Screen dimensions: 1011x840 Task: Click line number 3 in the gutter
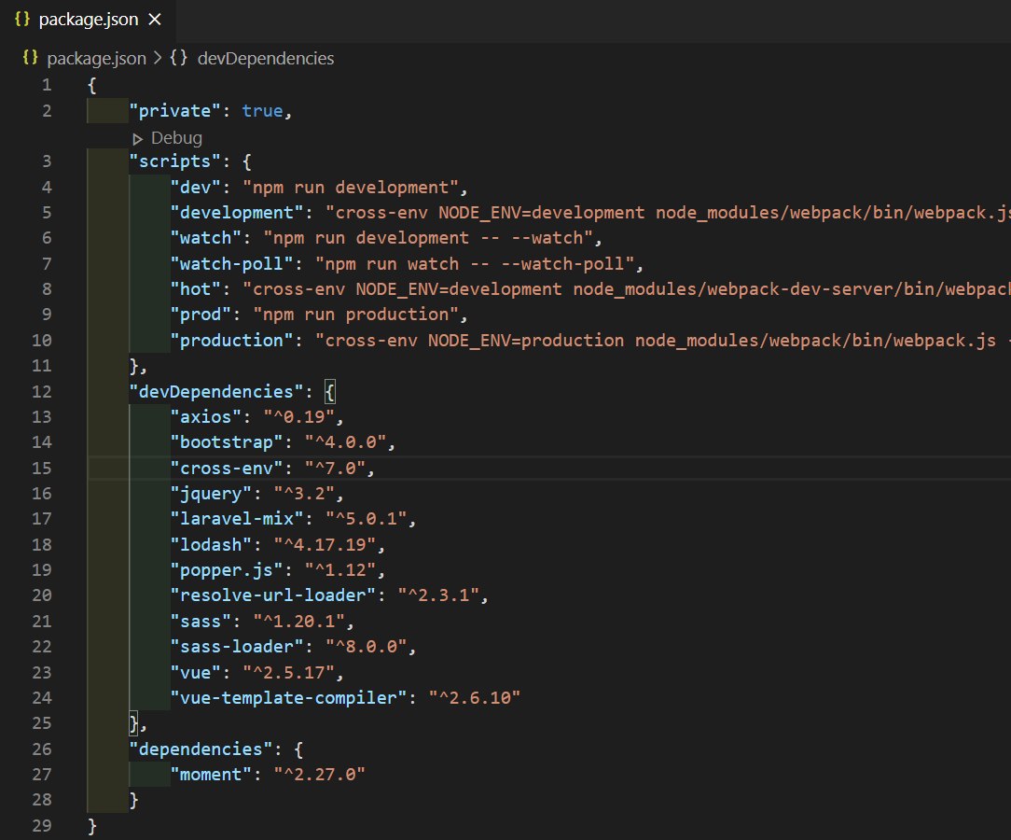[x=47, y=161]
